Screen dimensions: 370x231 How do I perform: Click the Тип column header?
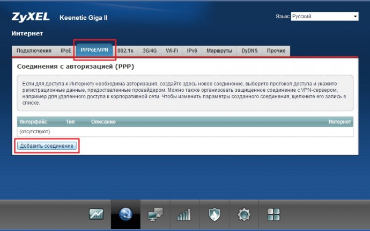pos(70,122)
